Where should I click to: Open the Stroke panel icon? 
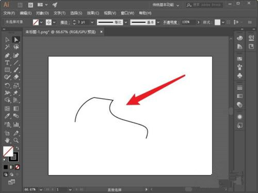(239, 87)
